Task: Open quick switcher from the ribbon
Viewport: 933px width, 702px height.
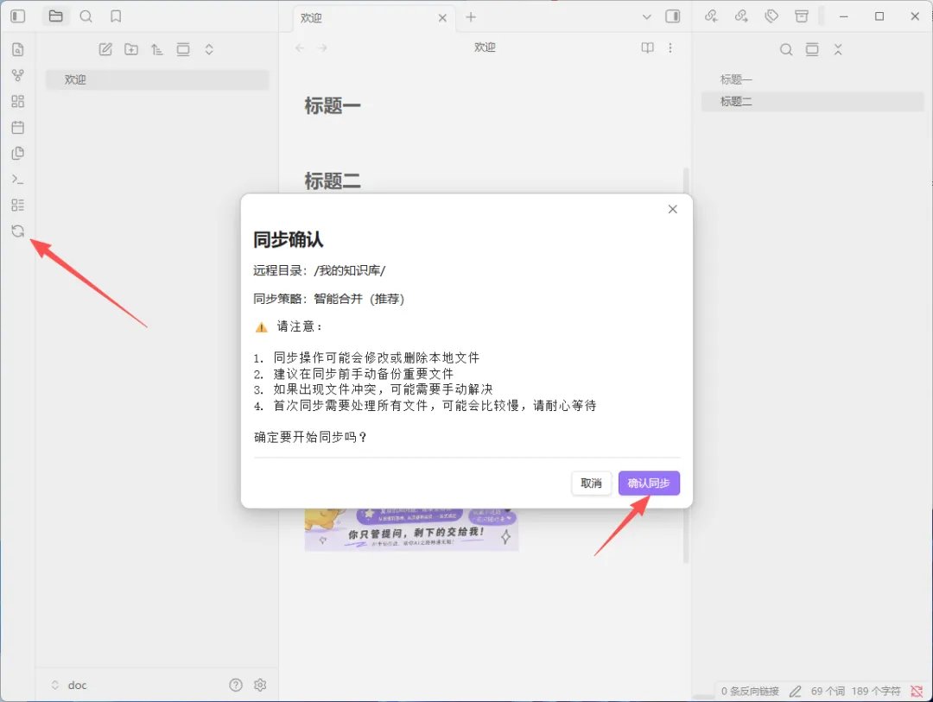Action: click(18, 49)
